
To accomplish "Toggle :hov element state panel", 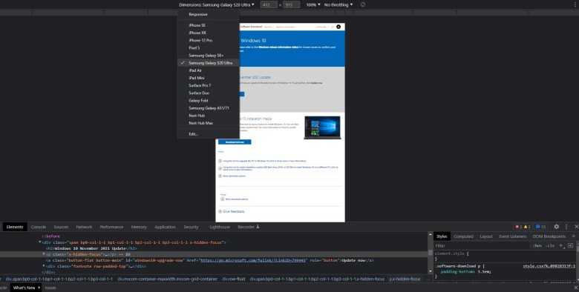I will (537, 245).
